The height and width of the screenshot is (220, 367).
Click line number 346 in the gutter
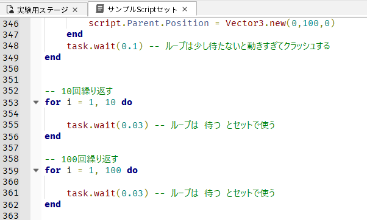[x=10, y=24]
